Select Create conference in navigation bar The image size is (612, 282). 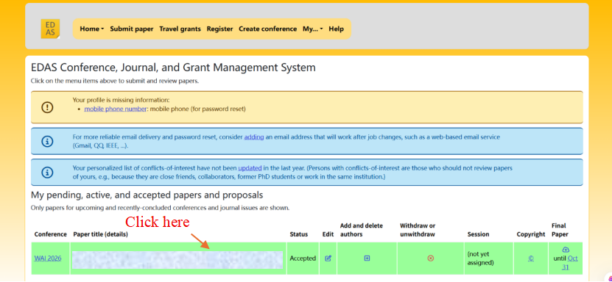(268, 29)
